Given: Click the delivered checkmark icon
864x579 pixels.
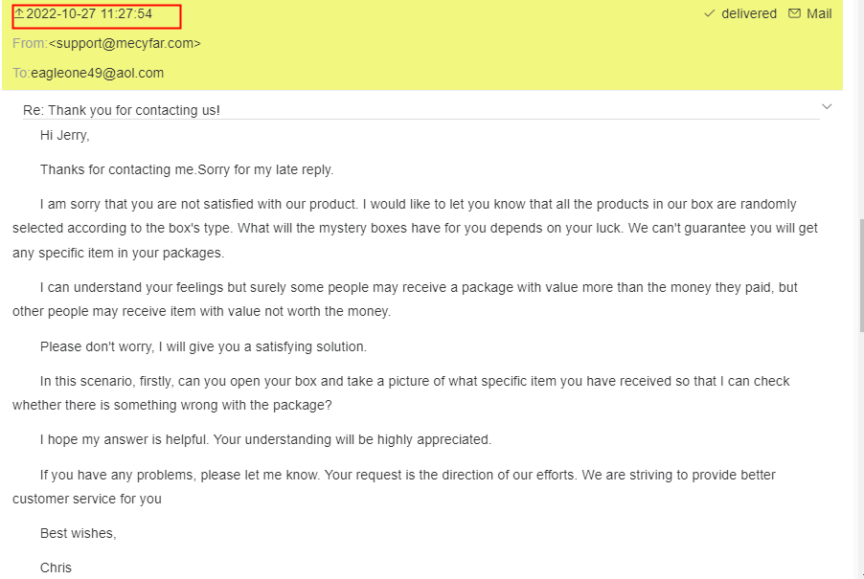Looking at the screenshot, I should point(709,14).
